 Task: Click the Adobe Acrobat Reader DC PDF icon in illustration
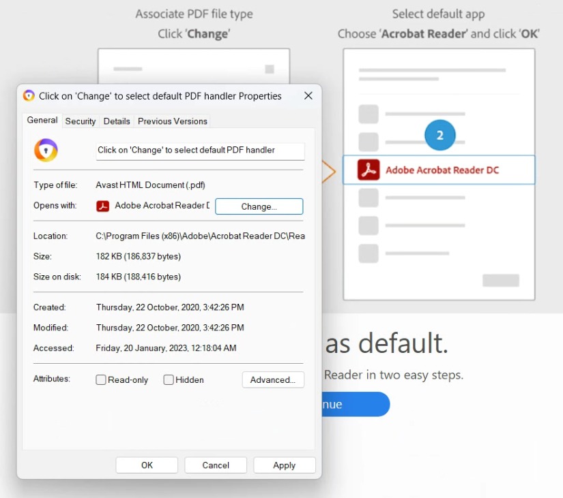[369, 170]
